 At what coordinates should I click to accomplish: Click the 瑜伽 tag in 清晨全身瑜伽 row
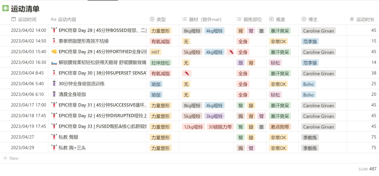[156, 95]
